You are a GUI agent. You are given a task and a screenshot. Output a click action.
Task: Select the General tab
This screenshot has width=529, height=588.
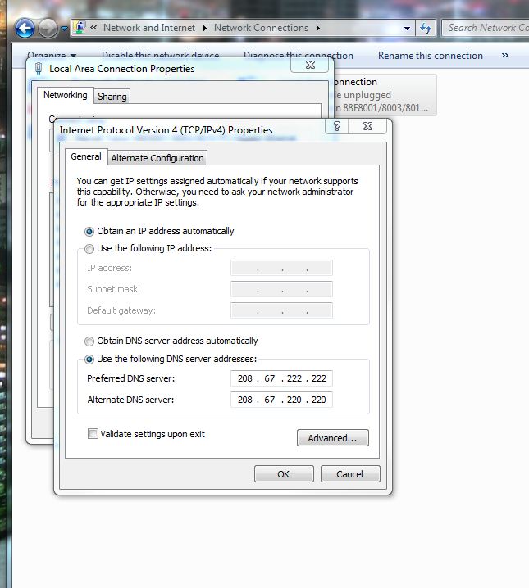[x=86, y=156]
